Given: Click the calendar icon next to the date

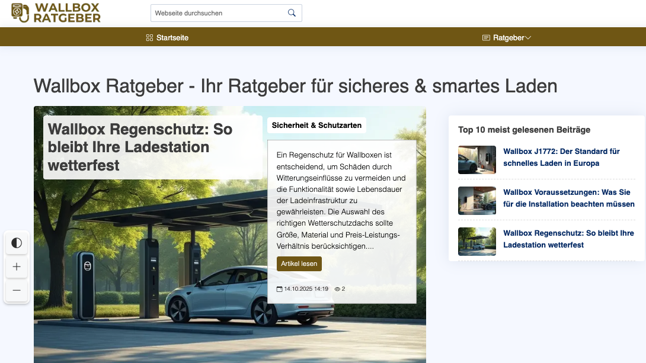Looking at the screenshot, I should (x=280, y=289).
